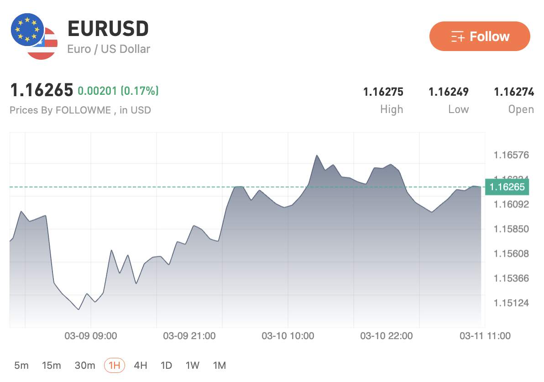Click the add-list icon inside Follow button
Viewport: 544px width, 382px height.
point(456,36)
